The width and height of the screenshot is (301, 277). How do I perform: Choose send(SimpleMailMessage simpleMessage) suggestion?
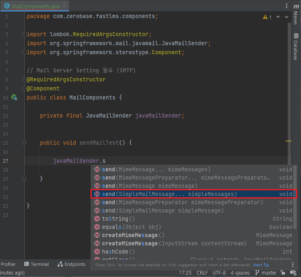pos(193,211)
